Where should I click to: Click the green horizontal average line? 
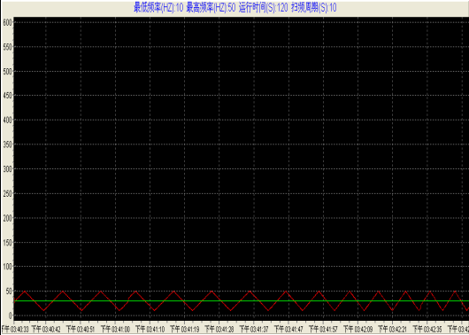(241, 300)
